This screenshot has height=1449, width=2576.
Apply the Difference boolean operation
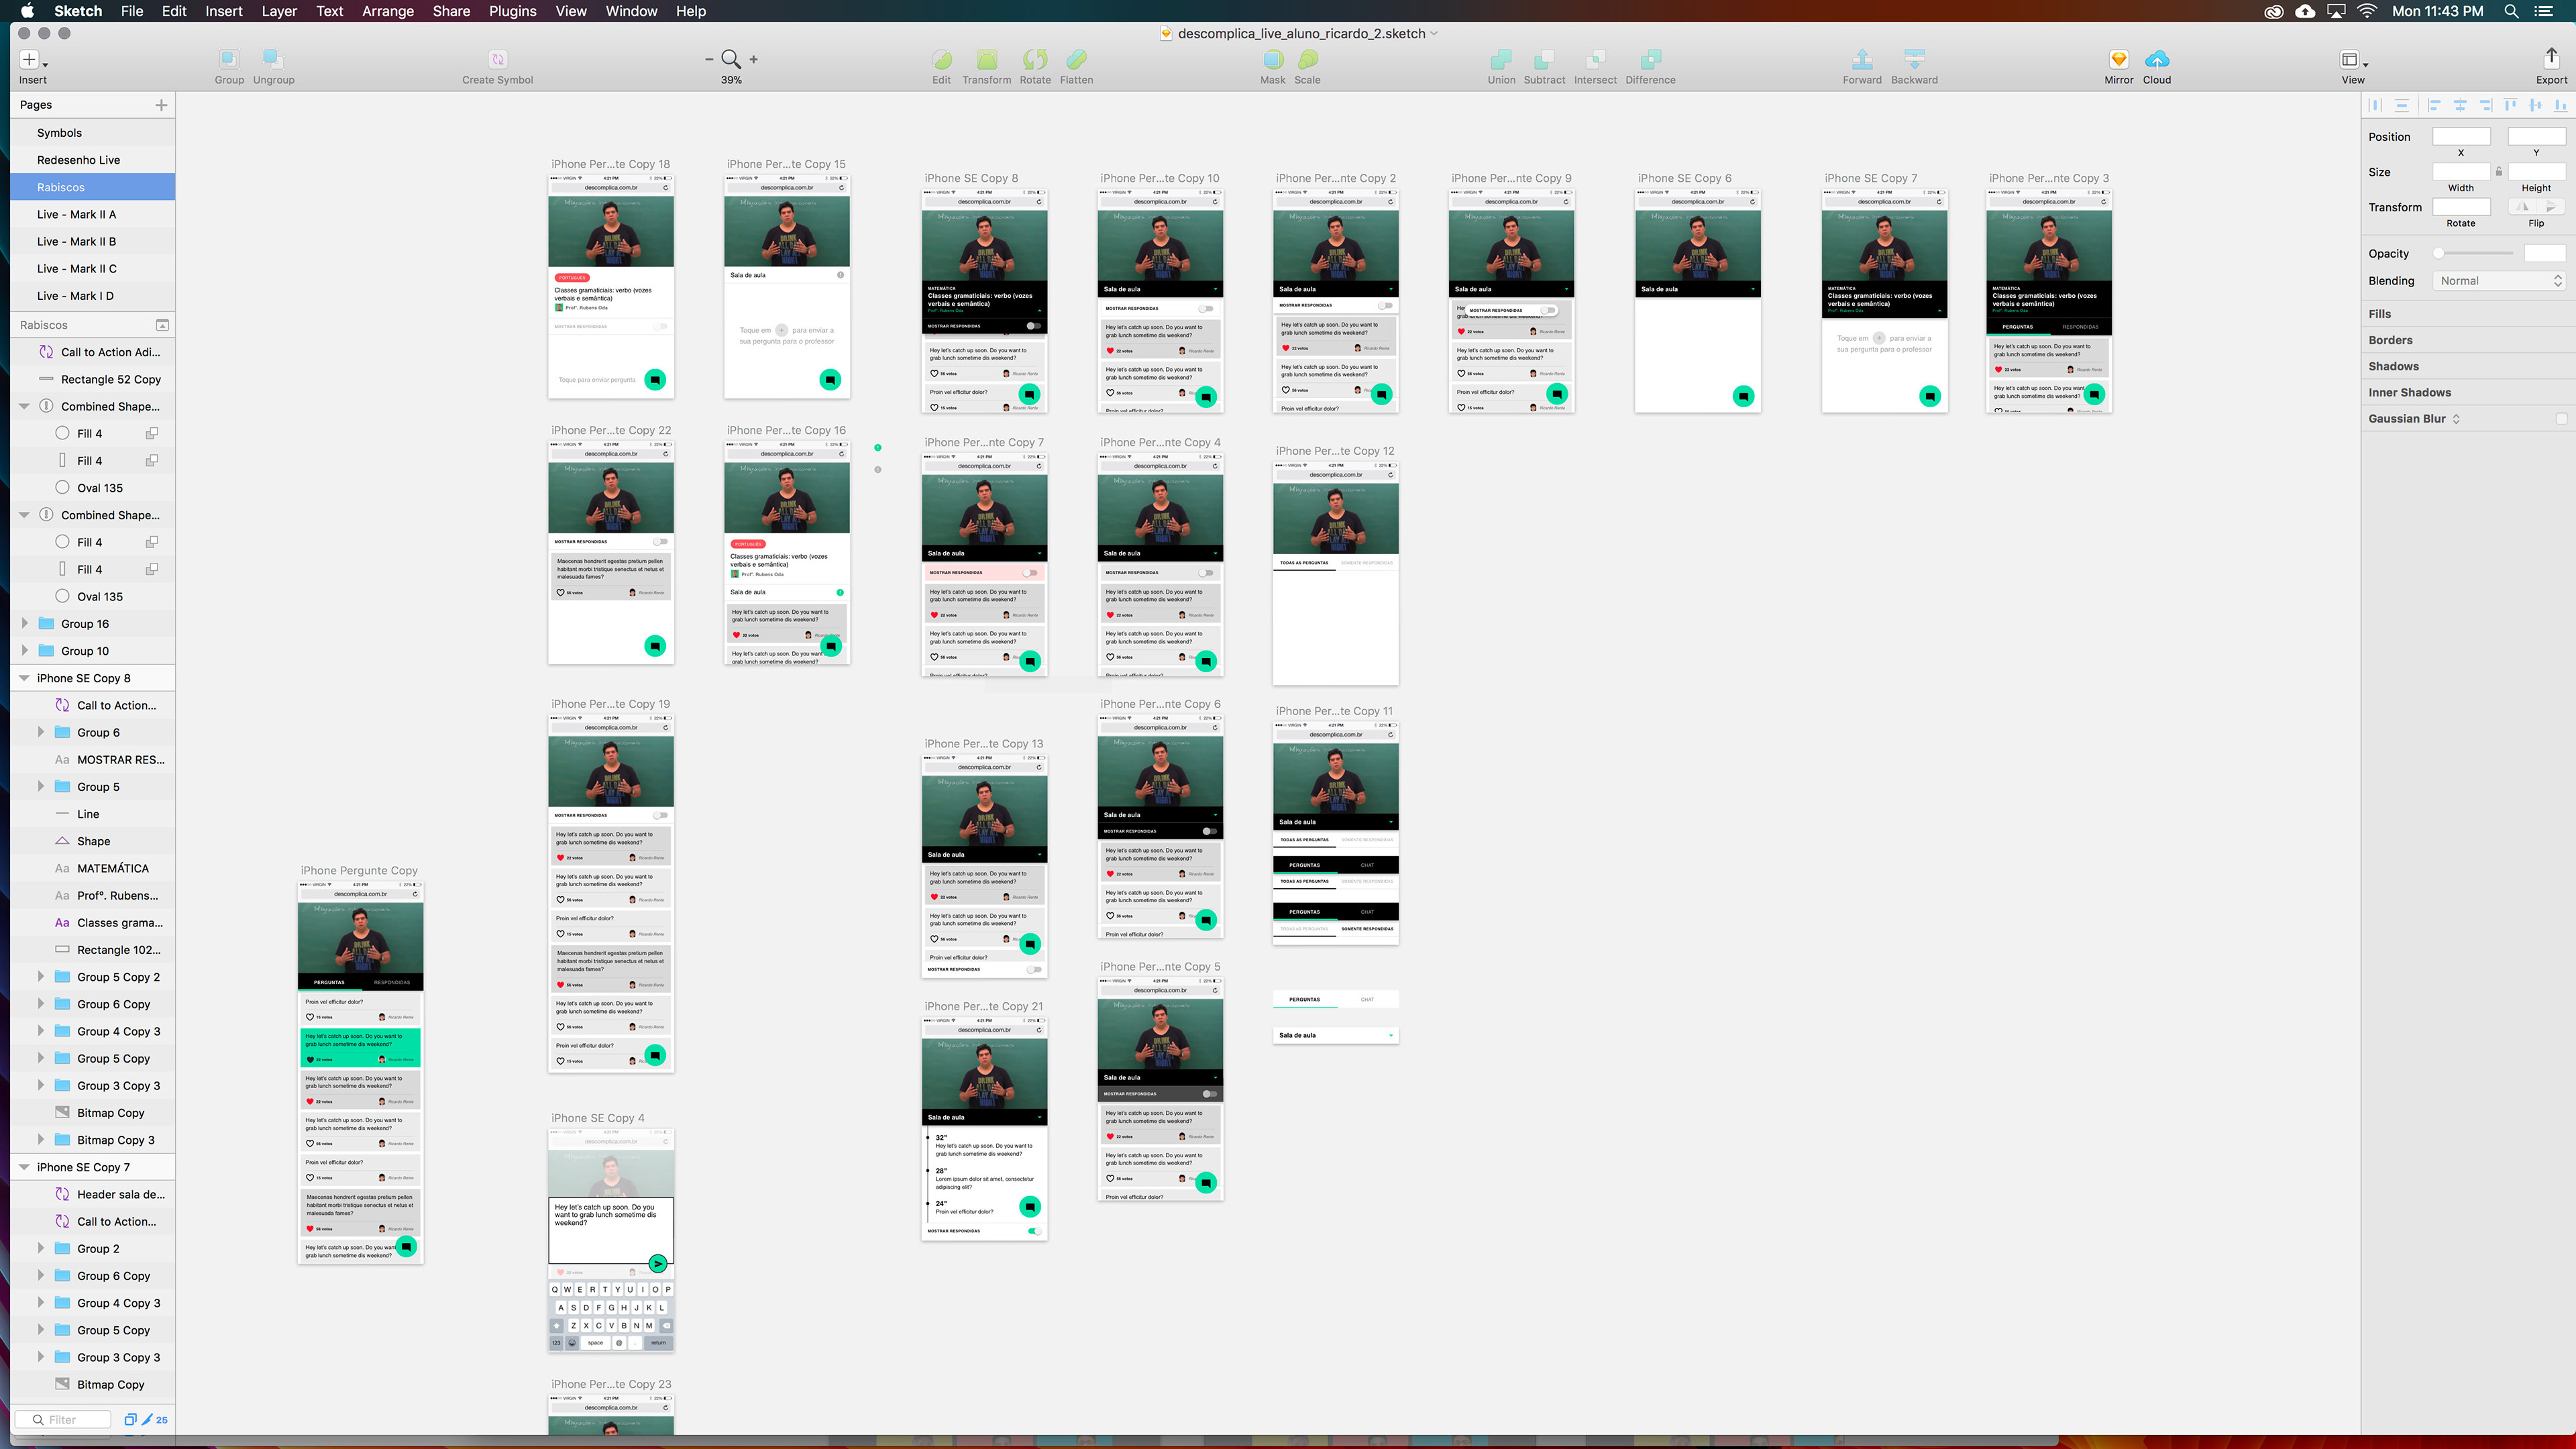click(x=1650, y=59)
